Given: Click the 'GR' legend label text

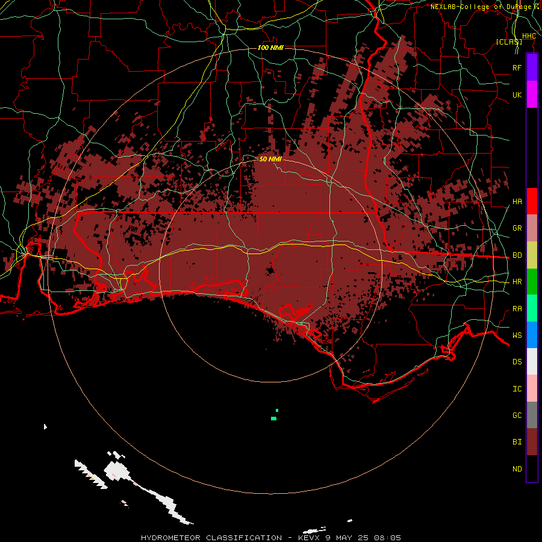Looking at the screenshot, I should point(517,228).
